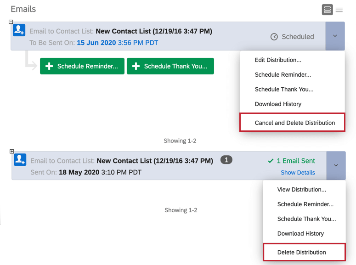Viewport: 356px width, 265px height.
Task: Select Schedule Reminder in scheduled email menu
Action: (283, 75)
